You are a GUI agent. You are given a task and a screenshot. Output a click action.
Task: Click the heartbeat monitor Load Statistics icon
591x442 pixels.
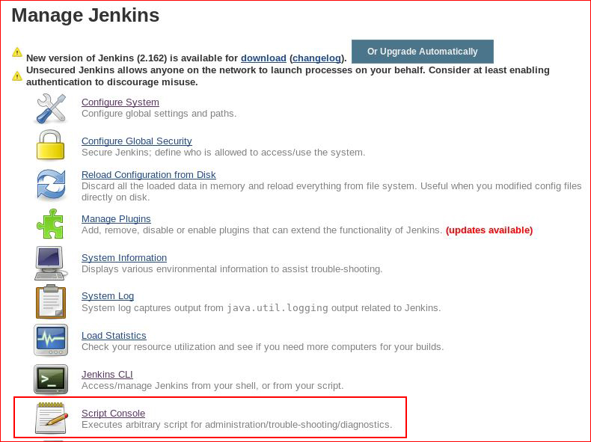(51, 340)
